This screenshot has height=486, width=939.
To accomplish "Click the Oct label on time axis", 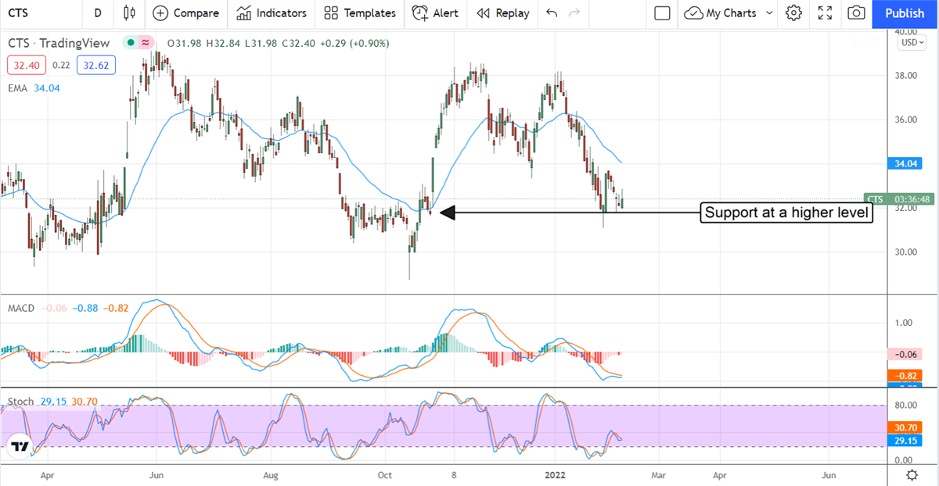I will [385, 474].
